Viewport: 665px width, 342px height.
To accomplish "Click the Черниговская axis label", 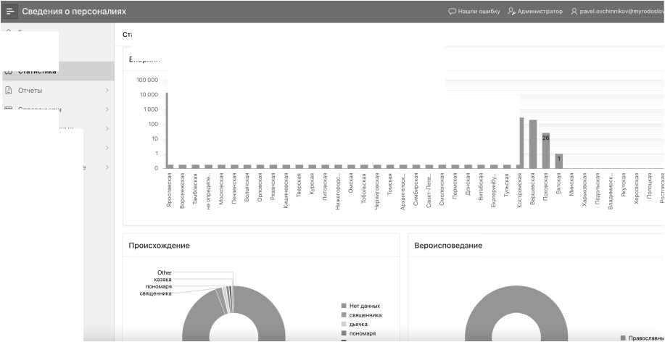I will [376, 191].
